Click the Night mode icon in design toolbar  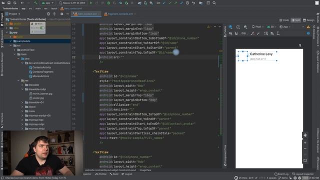pos(245,26)
